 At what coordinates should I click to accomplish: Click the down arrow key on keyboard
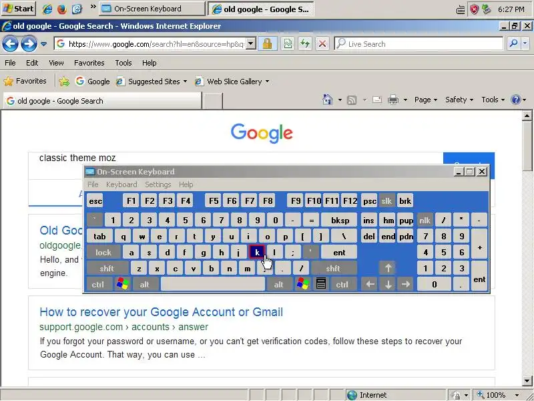(x=388, y=285)
